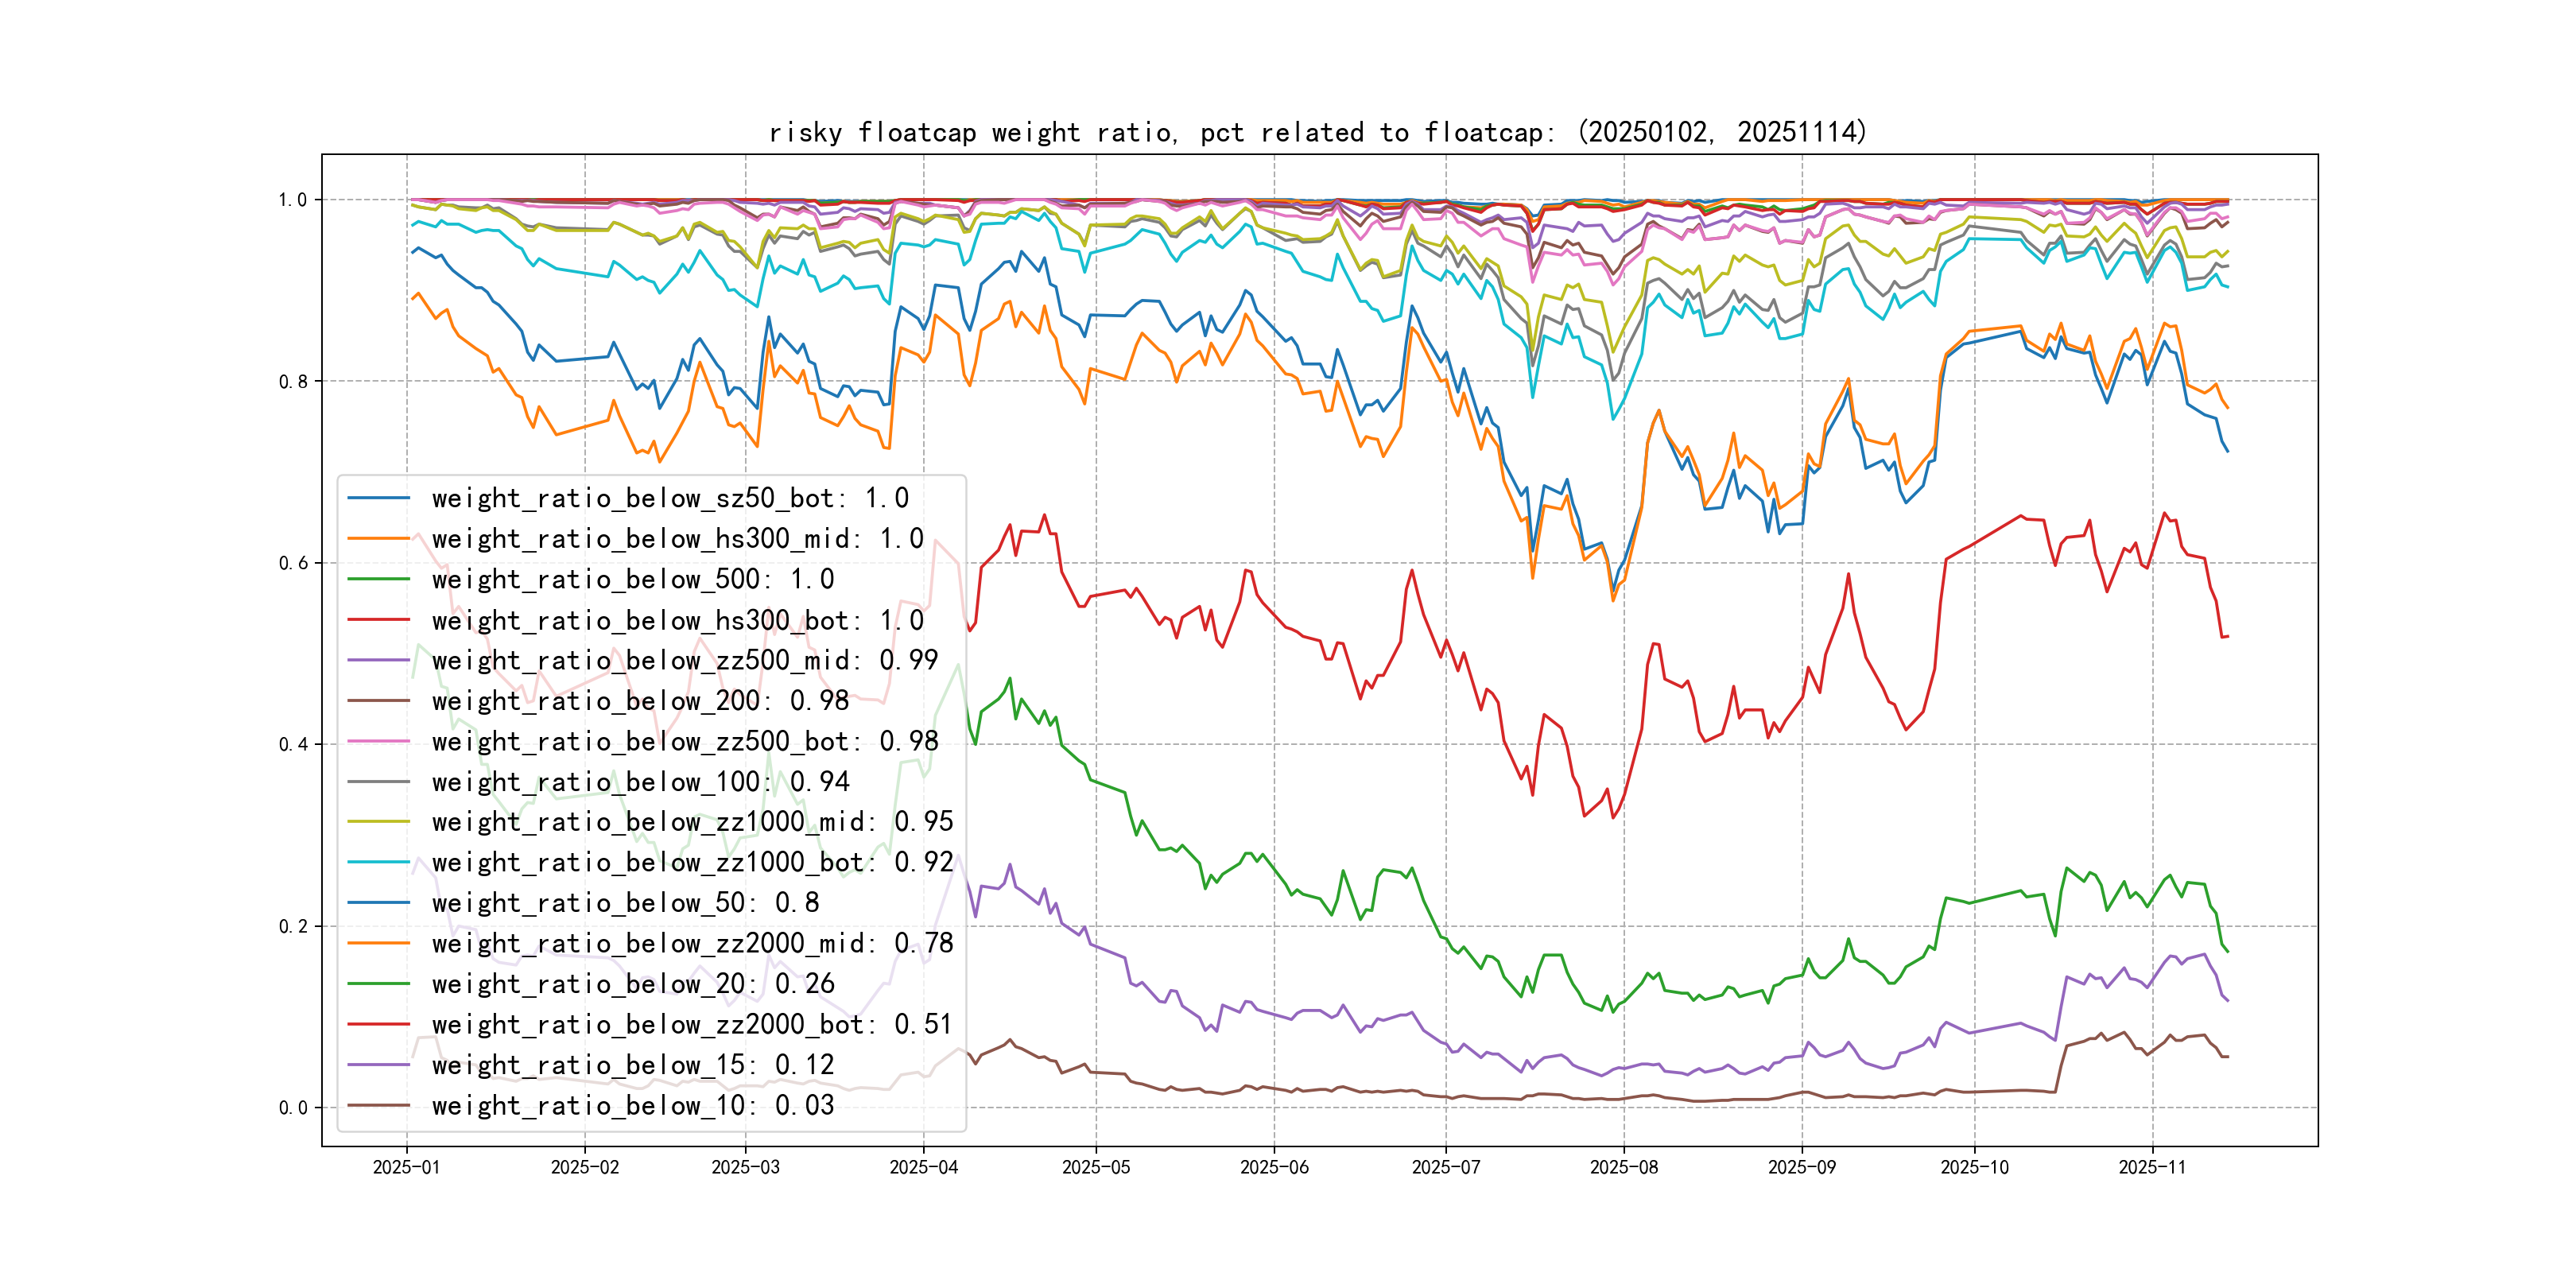Viewport: 2576px width, 1288px height.
Task: Click the purple weight_ratio_below_zz500_mid legend line swatch
Action: click(x=378, y=660)
